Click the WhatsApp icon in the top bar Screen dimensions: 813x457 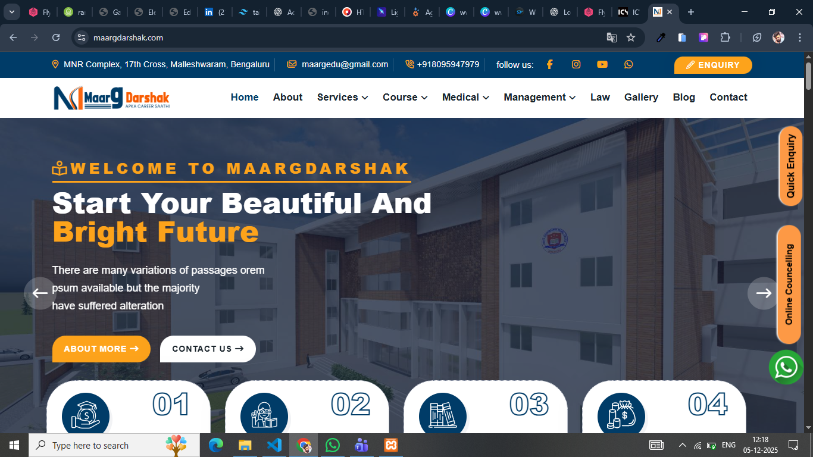click(628, 64)
